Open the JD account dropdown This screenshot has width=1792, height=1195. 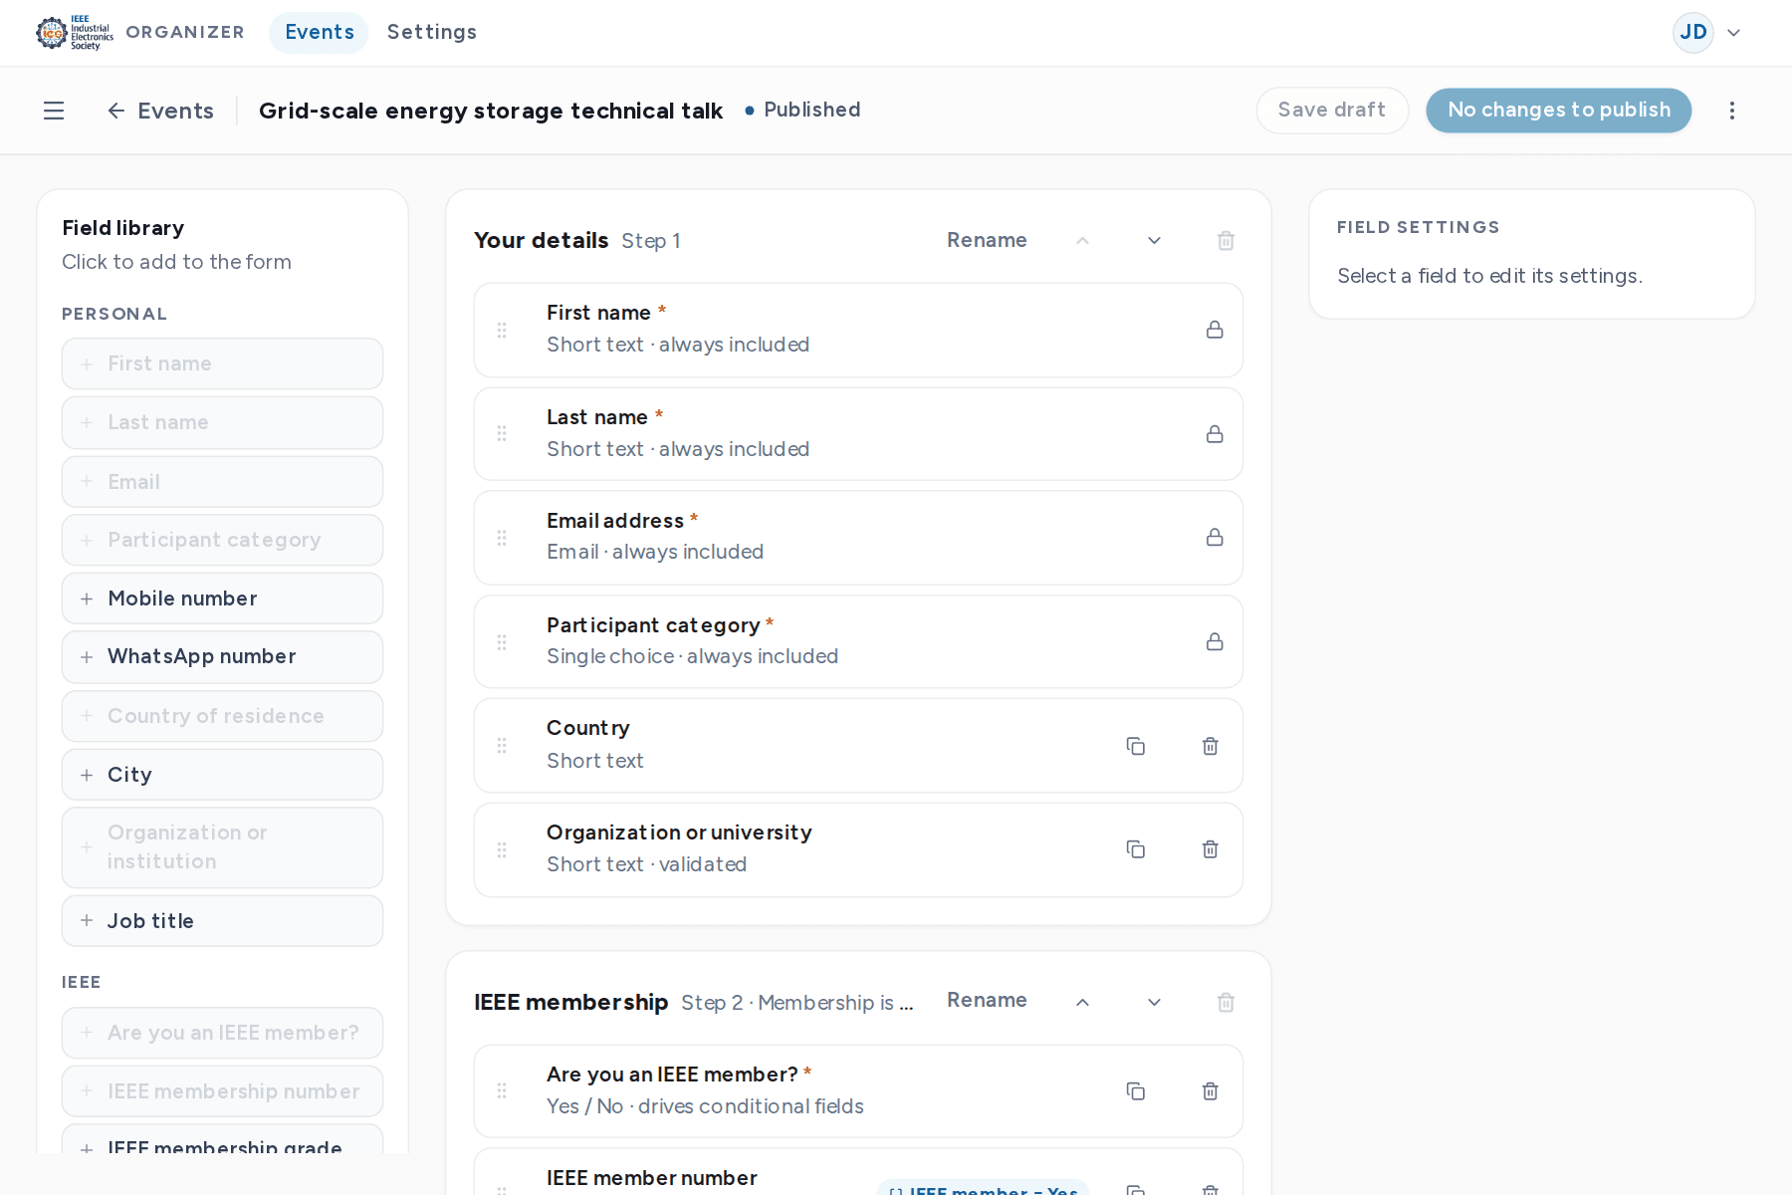pos(1707,33)
